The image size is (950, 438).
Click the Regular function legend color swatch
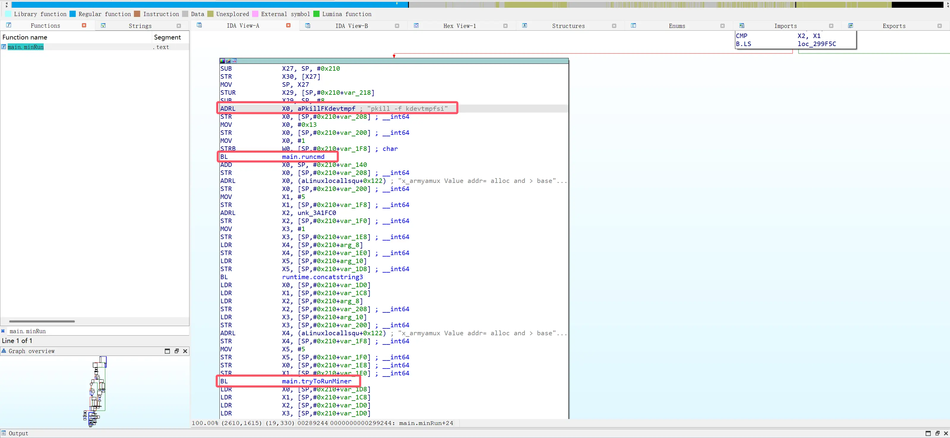[x=73, y=14]
